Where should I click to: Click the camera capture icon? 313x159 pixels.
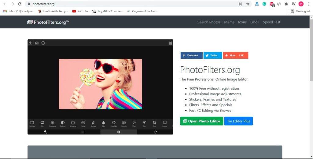click(37, 43)
